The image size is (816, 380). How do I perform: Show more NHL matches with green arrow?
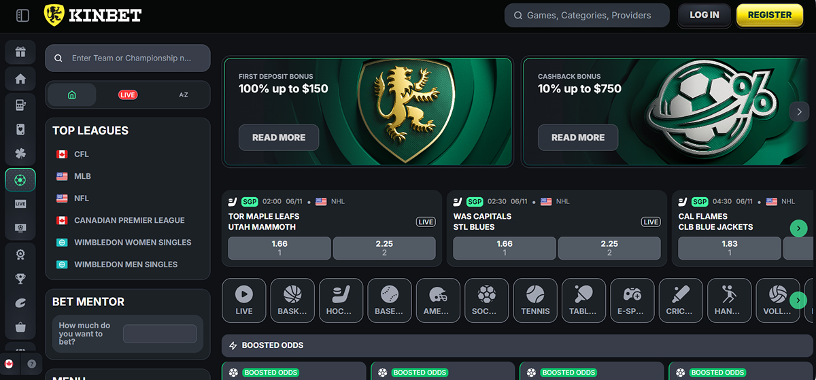799,228
